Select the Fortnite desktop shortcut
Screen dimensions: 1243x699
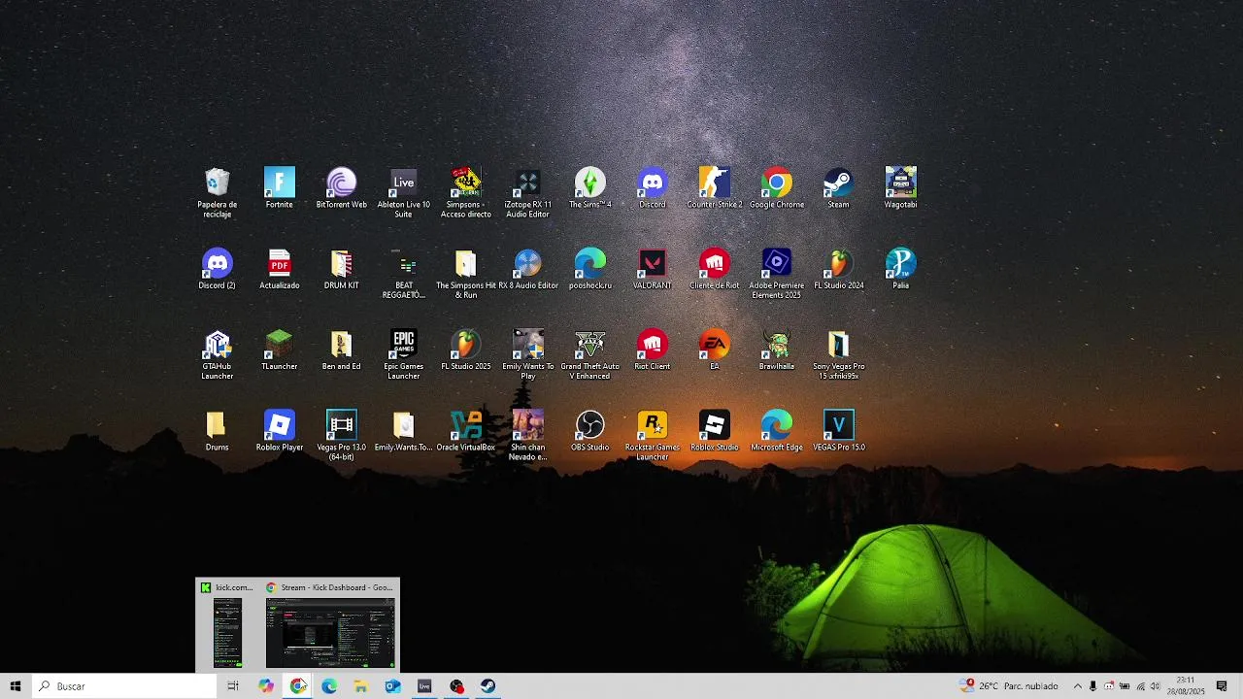click(x=280, y=188)
